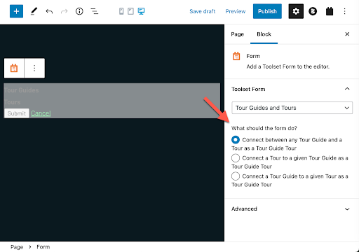Click Form in the bottom breadcrumb

43,247
